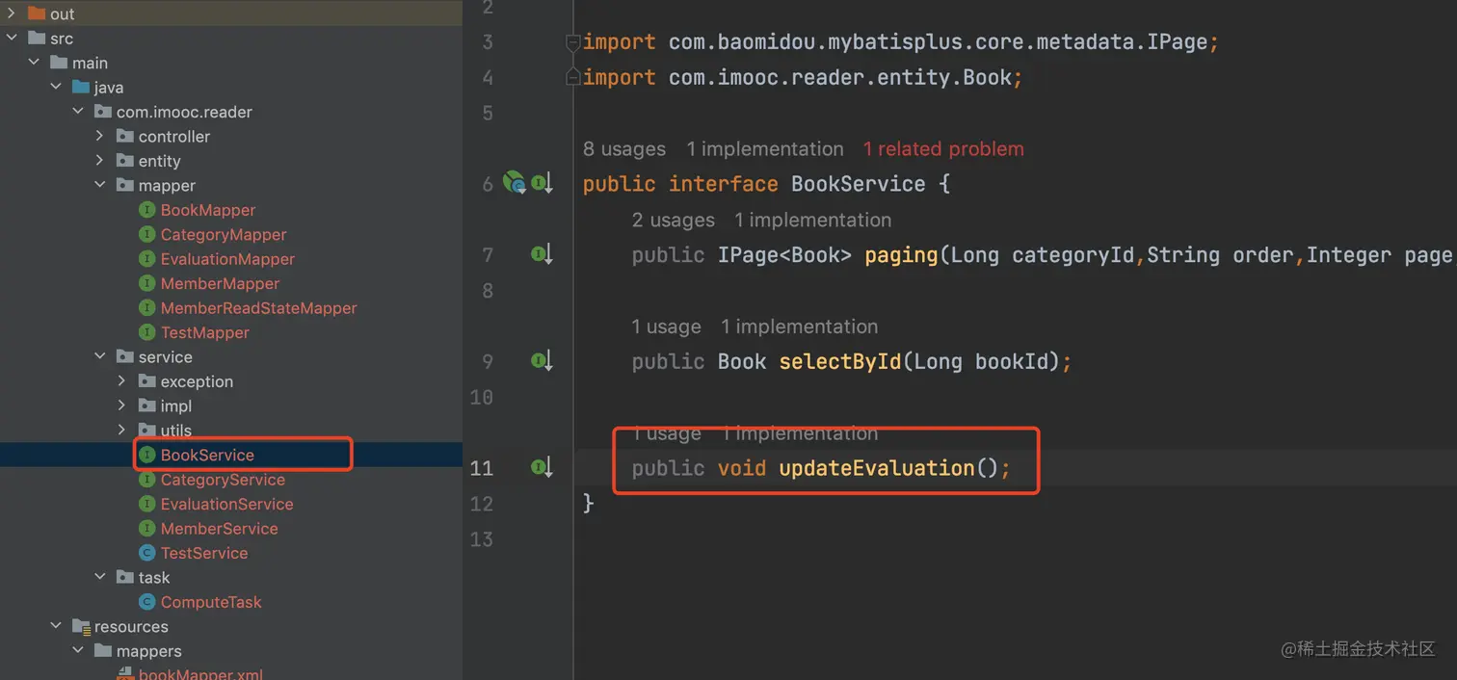Click the resources folder icon
The width and height of the screenshot is (1457, 680).
81,626
